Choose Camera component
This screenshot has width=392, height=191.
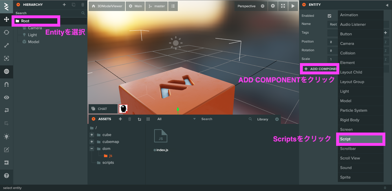(361, 44)
